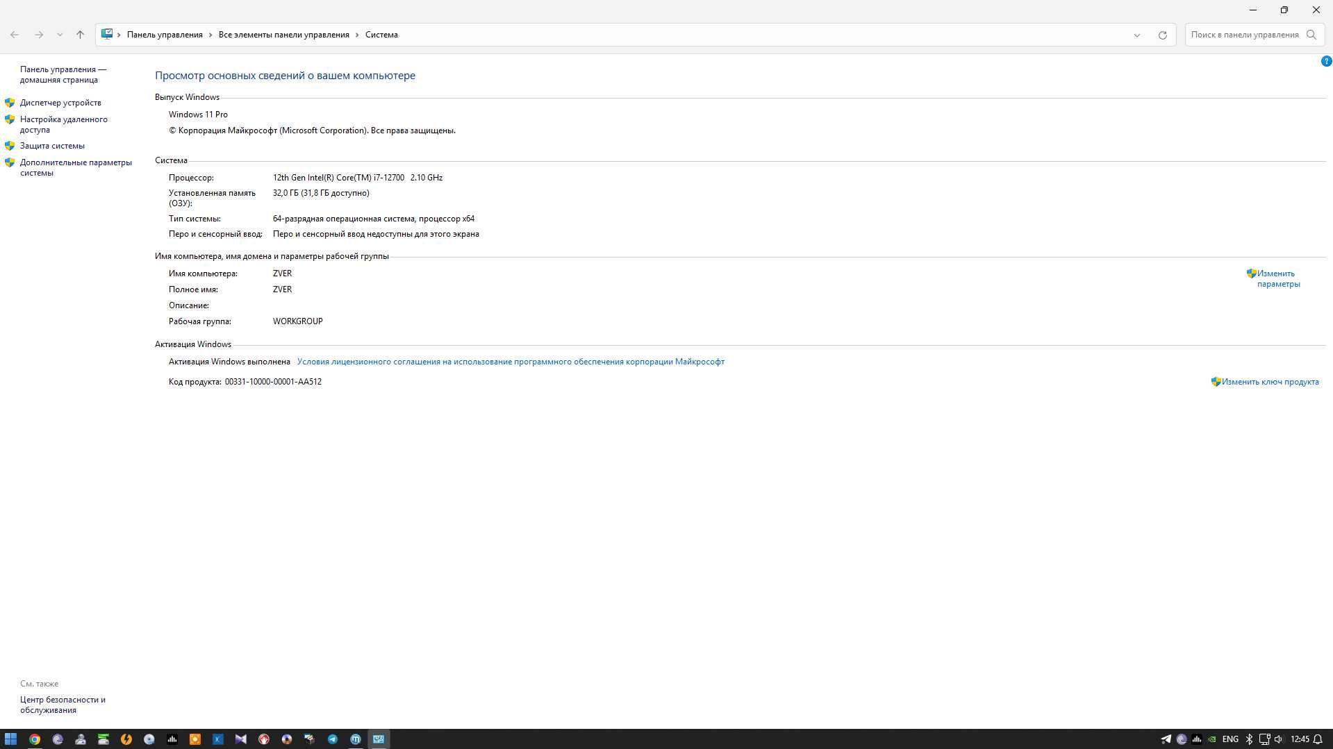
Task: Navigate up one level with the up arrow
Action: 80,35
